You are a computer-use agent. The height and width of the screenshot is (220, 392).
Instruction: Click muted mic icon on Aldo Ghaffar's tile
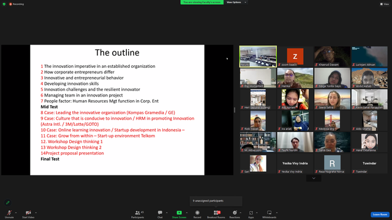(354, 129)
